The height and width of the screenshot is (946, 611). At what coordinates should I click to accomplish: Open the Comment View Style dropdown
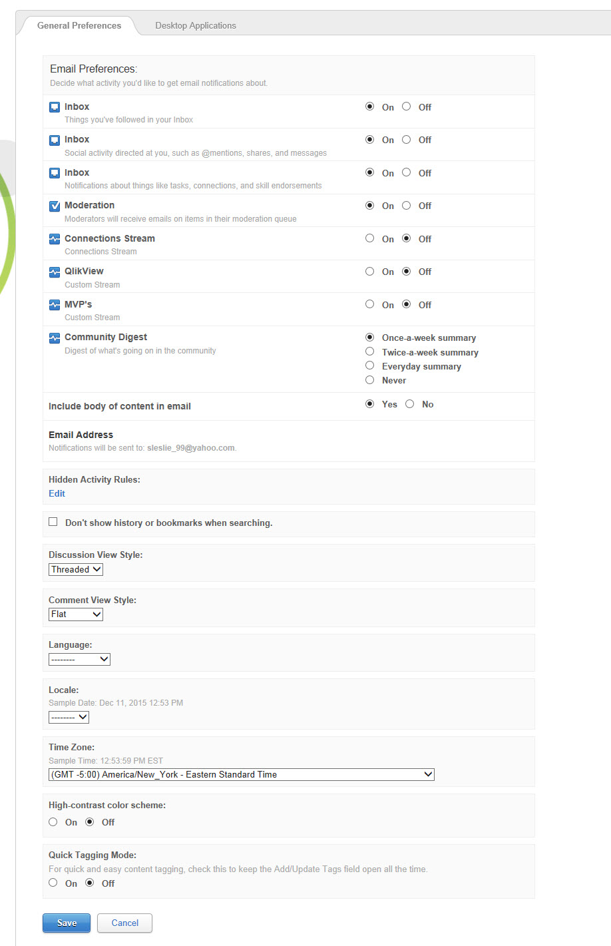pyautogui.click(x=76, y=614)
